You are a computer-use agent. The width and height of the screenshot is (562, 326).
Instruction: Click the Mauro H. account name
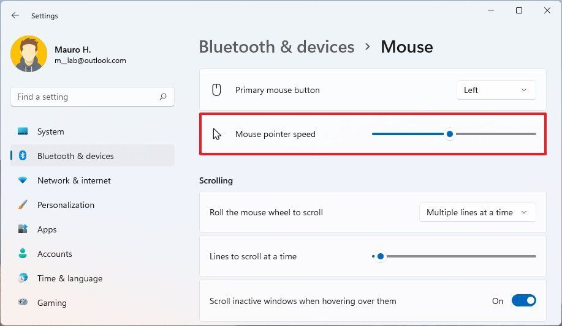pos(73,50)
